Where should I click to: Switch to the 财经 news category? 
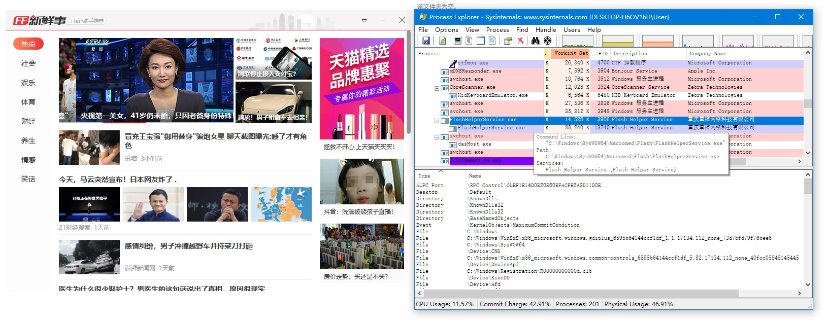(28, 121)
